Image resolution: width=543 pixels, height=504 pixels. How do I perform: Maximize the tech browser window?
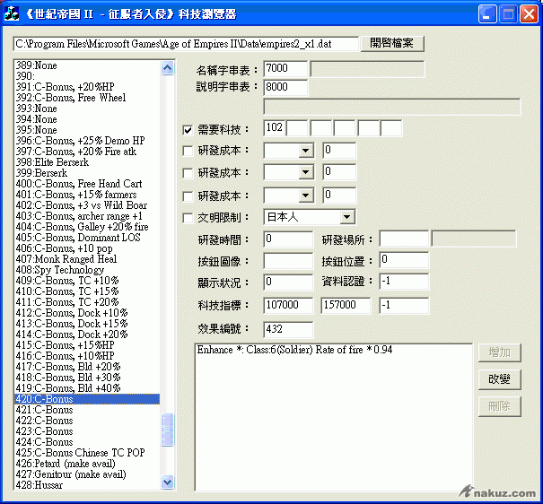(508, 14)
